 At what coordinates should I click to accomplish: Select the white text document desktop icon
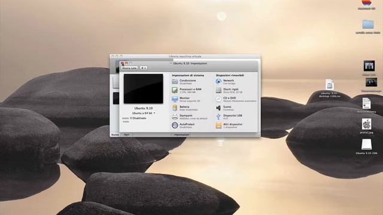pos(366,103)
